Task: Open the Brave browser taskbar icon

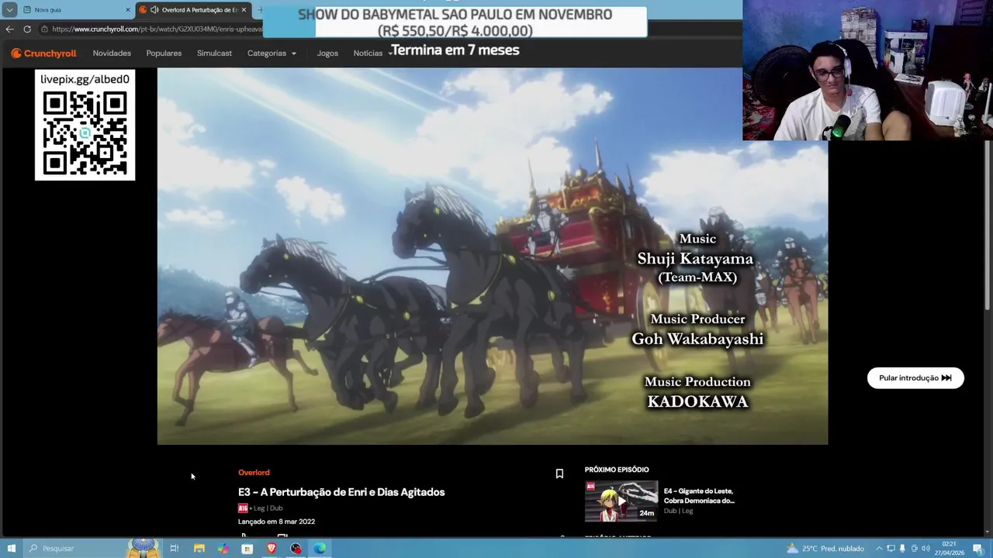Action: click(x=272, y=549)
